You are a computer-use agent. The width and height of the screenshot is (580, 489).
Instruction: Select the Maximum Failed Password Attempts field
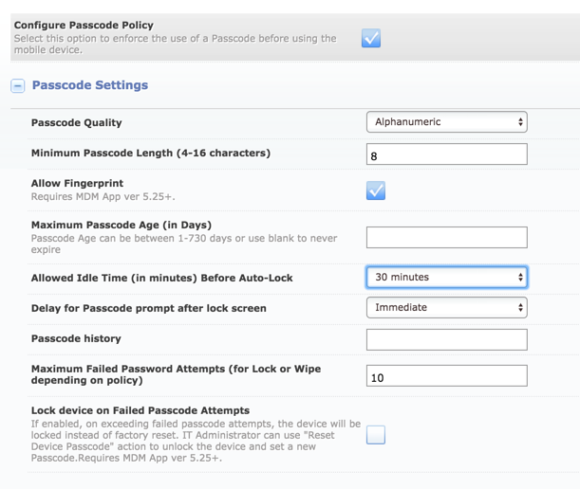pyautogui.click(x=446, y=376)
